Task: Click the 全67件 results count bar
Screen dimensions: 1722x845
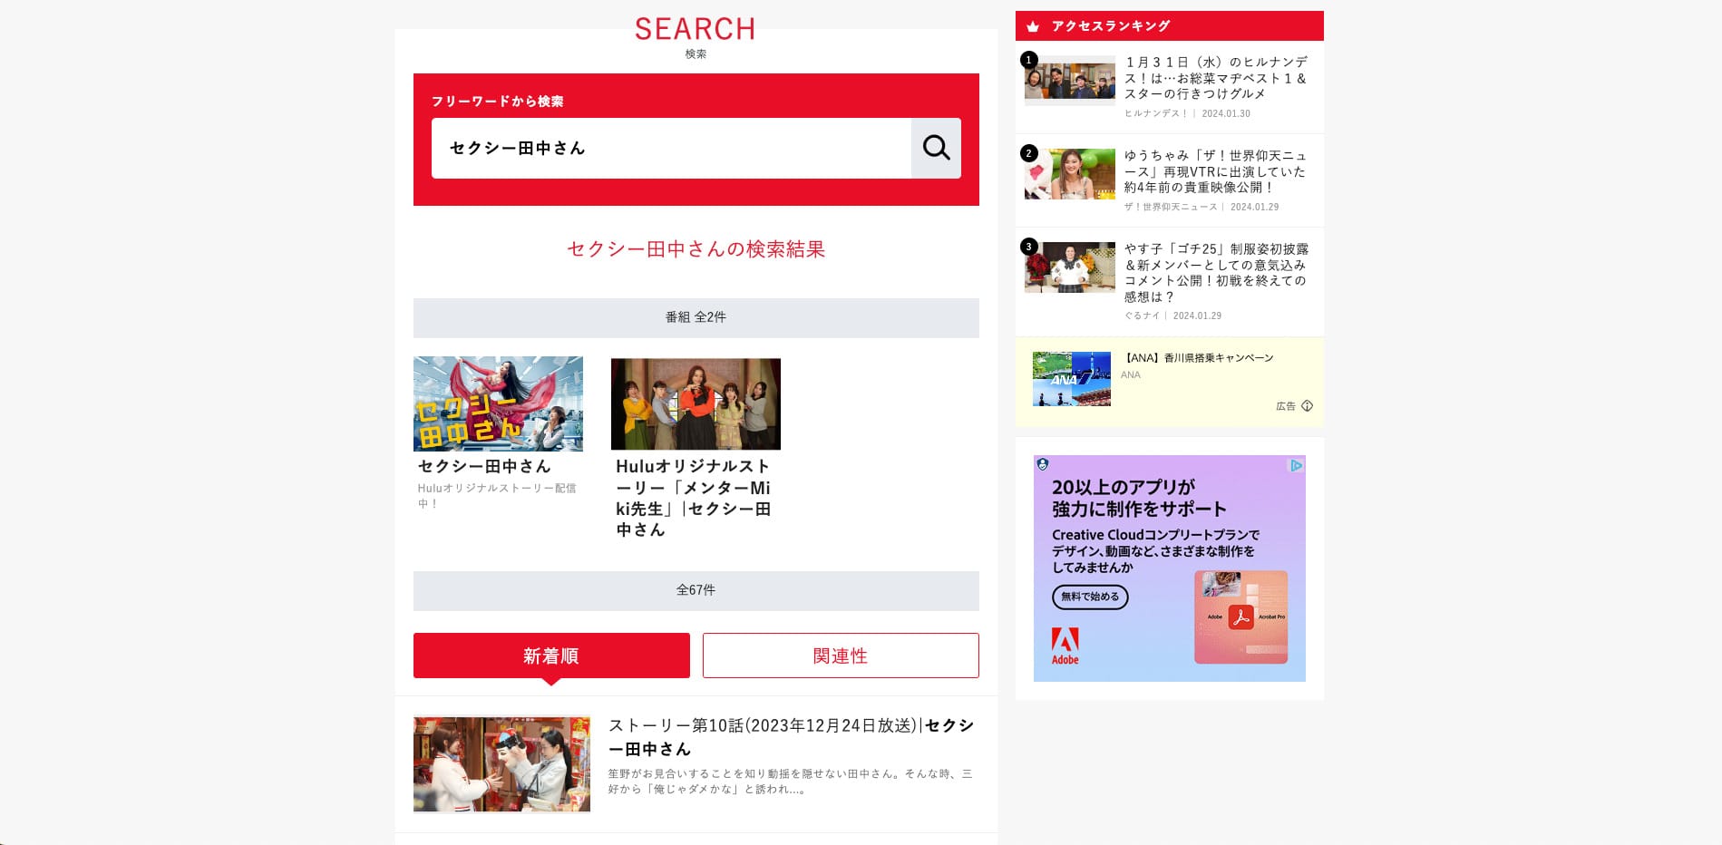Action: (x=696, y=591)
